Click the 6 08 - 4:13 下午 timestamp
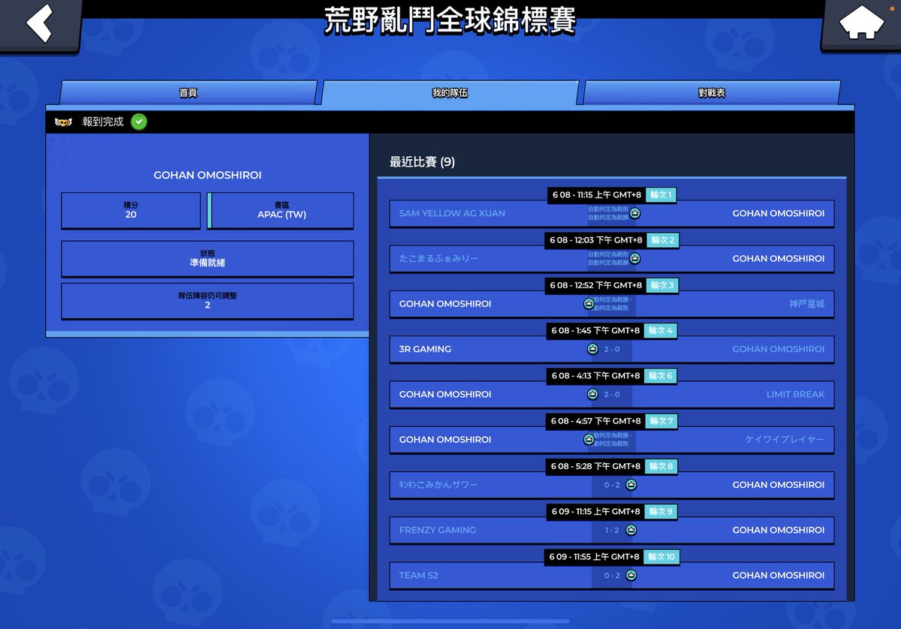The width and height of the screenshot is (901, 629). (x=596, y=375)
